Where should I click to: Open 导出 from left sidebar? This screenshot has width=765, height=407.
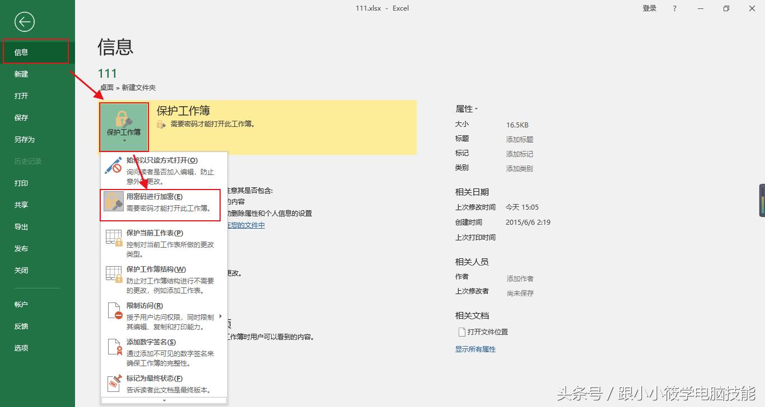(x=21, y=226)
